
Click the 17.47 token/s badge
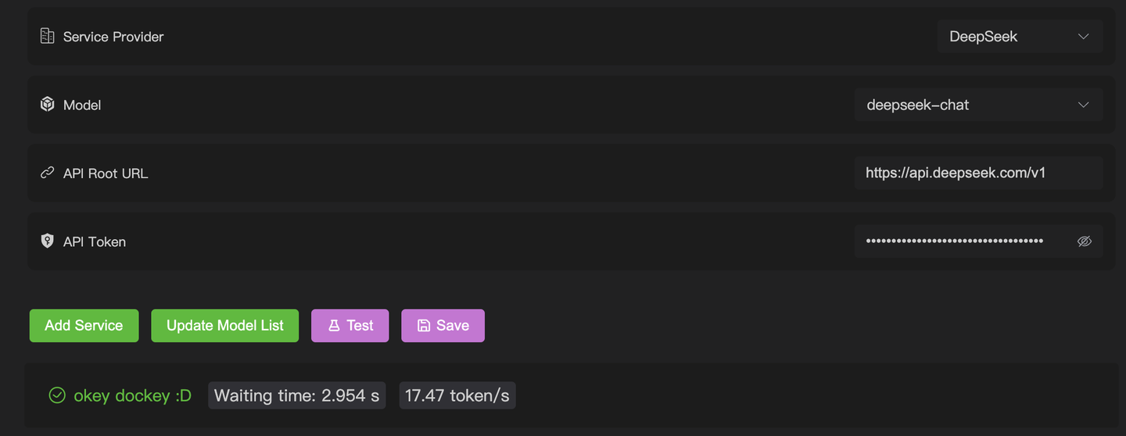tap(457, 395)
